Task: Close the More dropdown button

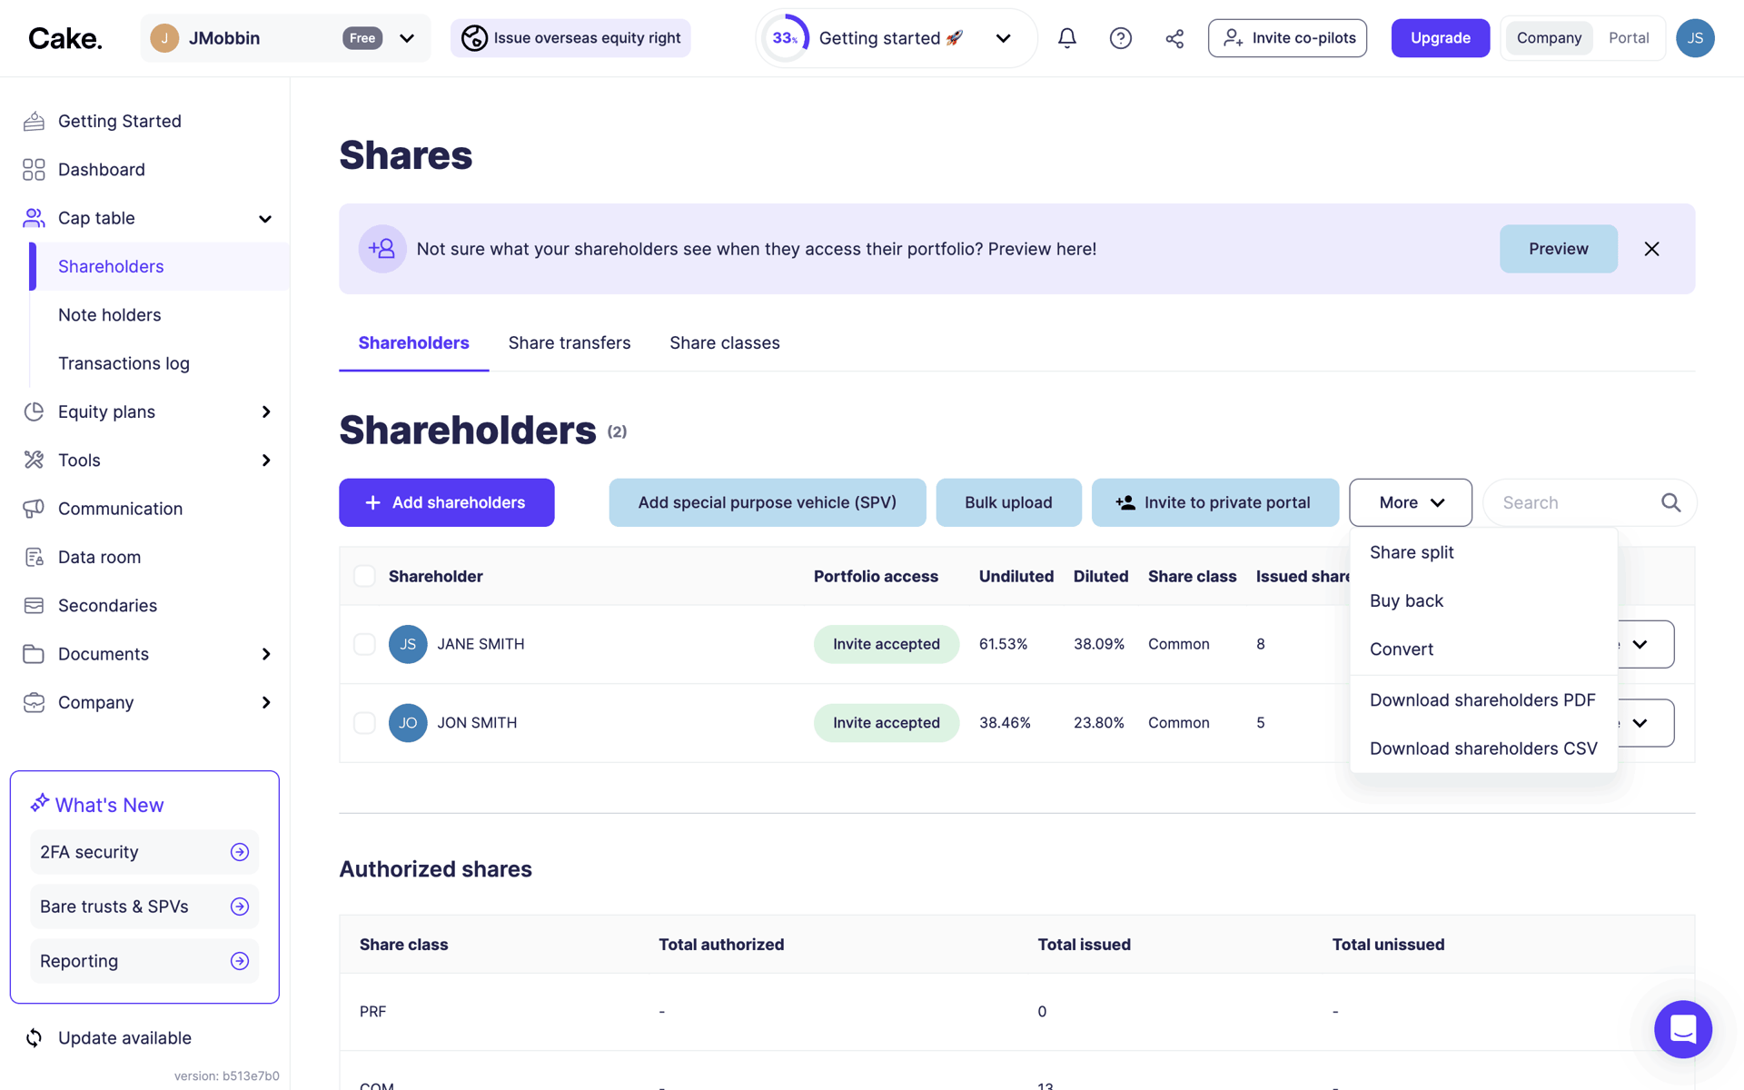Action: click(1410, 502)
